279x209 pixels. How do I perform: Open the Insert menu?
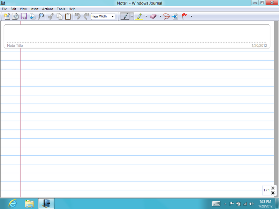click(x=34, y=9)
